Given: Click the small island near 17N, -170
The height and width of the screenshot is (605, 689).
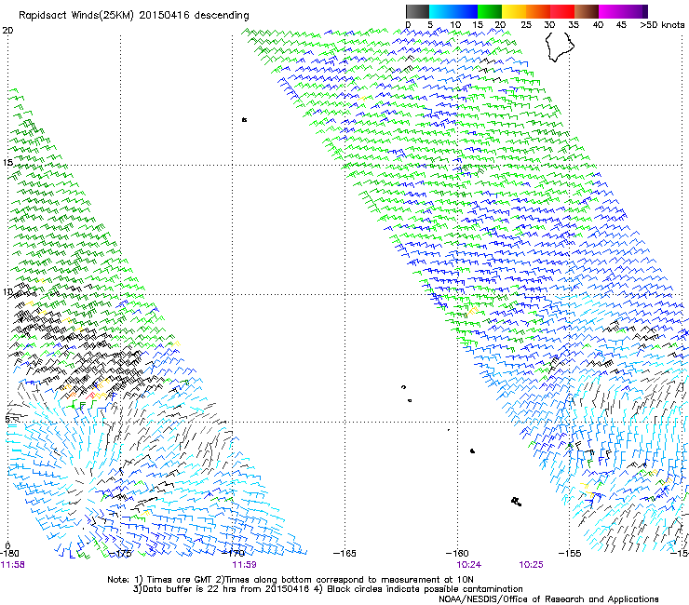Looking at the screenshot, I should [244, 119].
